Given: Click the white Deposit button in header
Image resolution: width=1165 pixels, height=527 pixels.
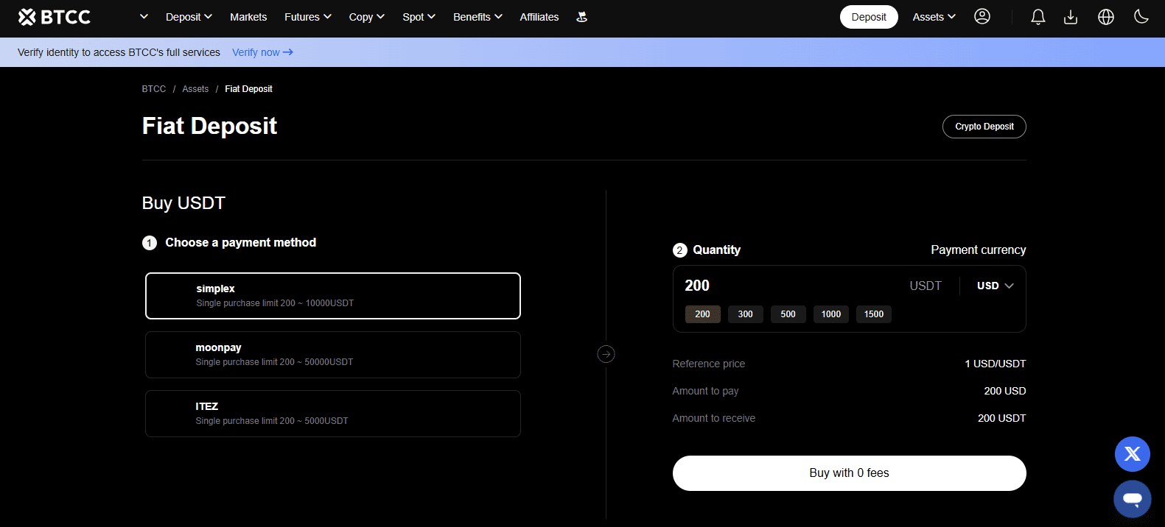Looking at the screenshot, I should point(869,17).
